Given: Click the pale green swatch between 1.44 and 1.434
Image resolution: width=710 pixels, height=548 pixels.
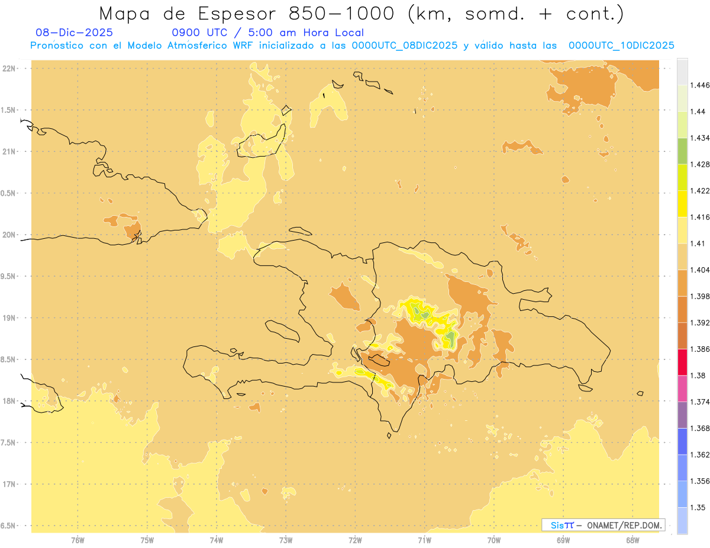Looking at the screenshot, I should pyautogui.click(x=682, y=125).
